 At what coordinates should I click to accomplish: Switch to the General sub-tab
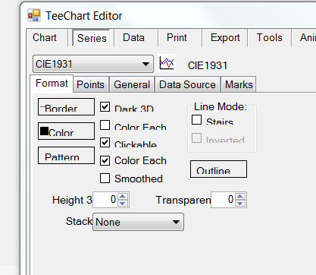point(132,84)
